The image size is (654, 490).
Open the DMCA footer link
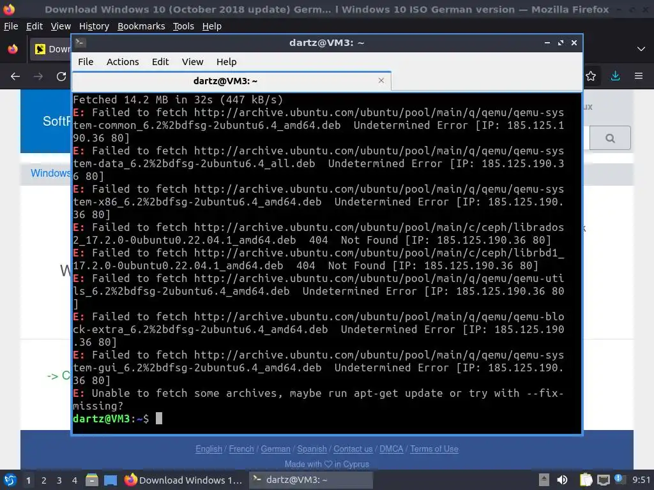pos(392,449)
